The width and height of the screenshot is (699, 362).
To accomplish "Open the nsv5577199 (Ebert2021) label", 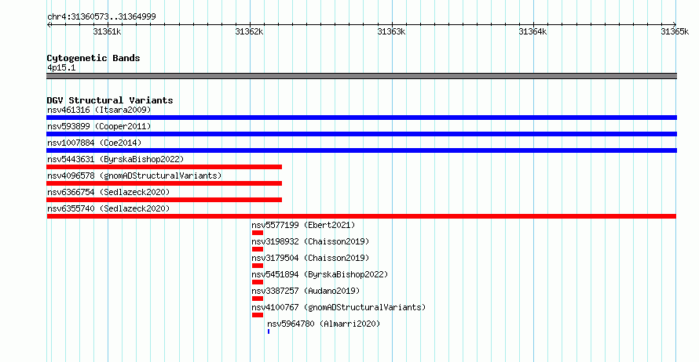I will (303, 225).
